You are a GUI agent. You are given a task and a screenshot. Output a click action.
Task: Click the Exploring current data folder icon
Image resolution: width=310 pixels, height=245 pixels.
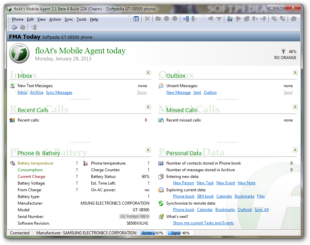(x=161, y=190)
